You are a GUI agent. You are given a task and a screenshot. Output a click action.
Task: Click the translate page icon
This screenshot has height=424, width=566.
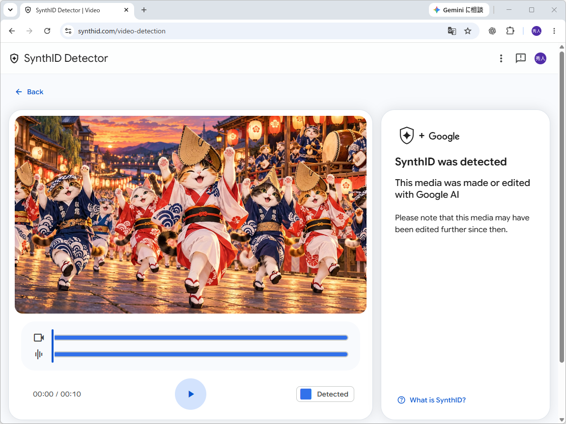click(x=452, y=31)
